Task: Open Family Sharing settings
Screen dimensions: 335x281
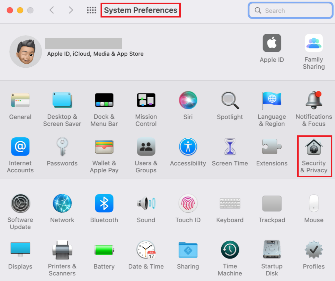Action: tap(314, 43)
